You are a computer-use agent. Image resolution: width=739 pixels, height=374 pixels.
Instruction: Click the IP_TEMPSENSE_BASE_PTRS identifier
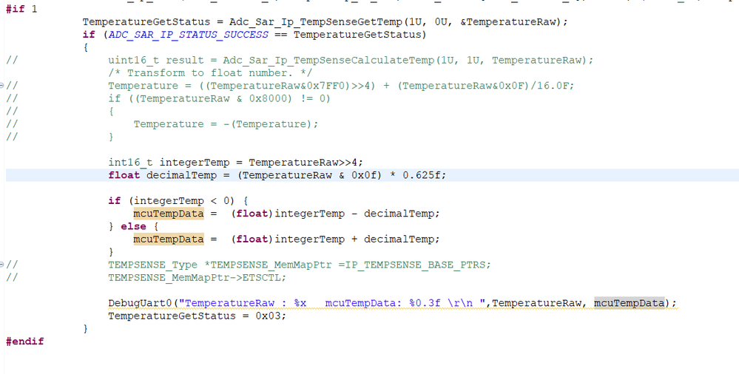click(x=415, y=265)
